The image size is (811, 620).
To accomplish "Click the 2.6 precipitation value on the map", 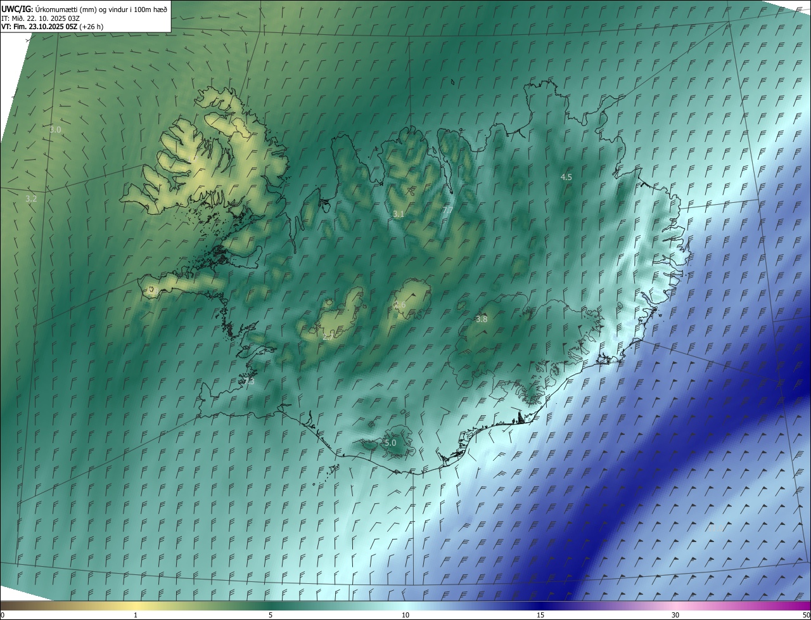I will click(x=400, y=305).
